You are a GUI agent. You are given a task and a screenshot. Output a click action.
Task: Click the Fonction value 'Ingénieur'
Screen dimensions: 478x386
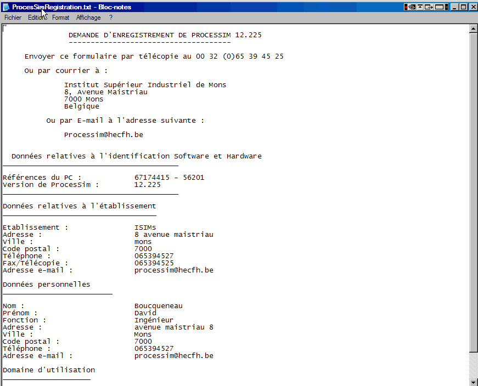pyautogui.click(x=154, y=320)
